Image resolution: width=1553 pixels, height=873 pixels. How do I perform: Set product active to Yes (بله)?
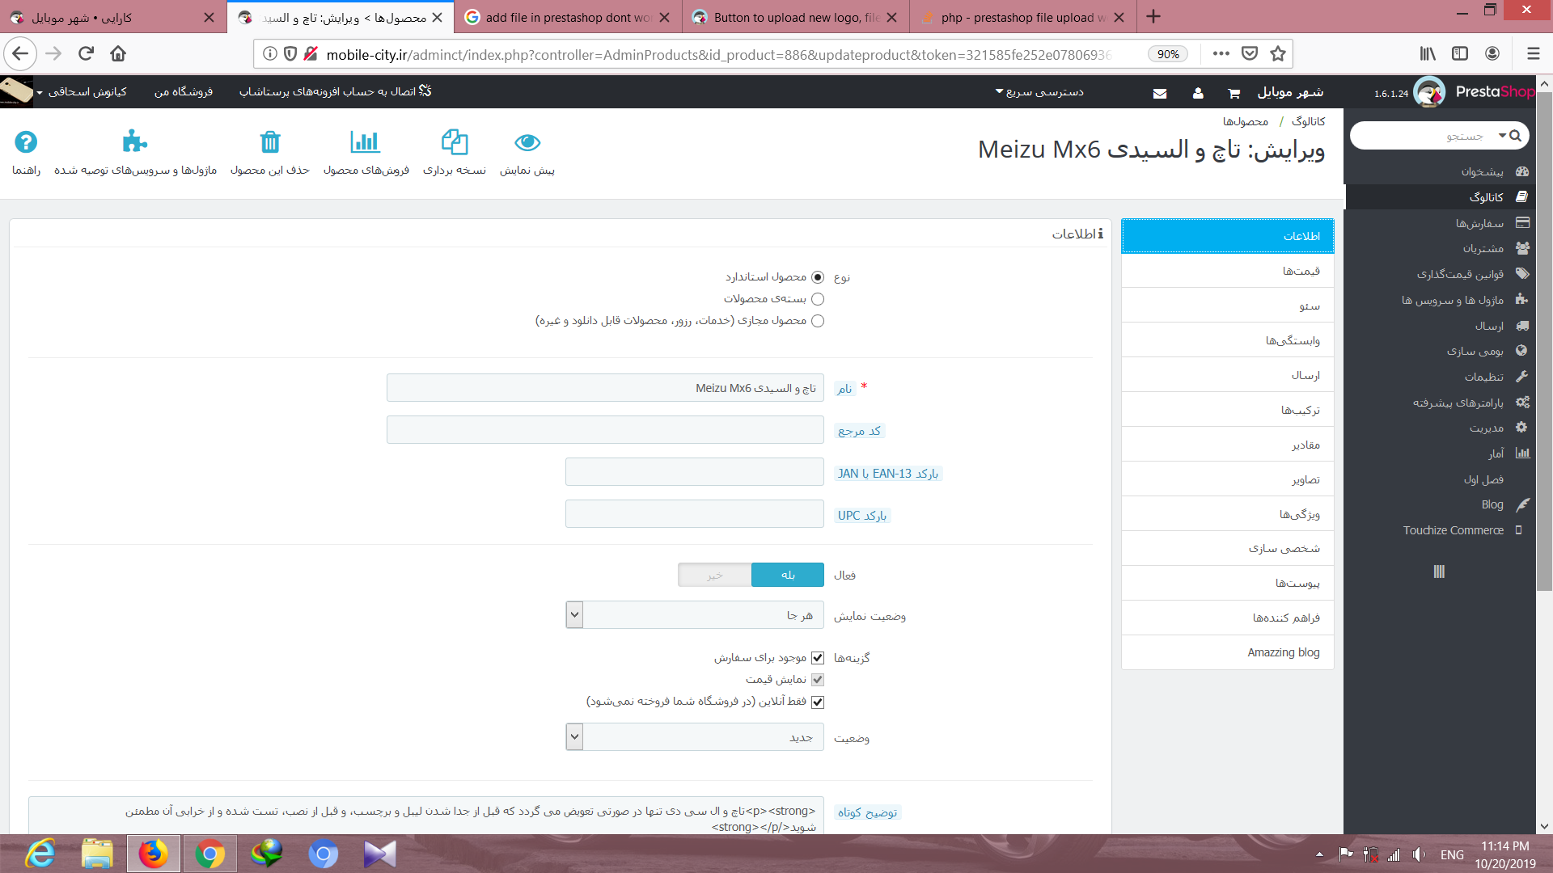[x=788, y=575]
